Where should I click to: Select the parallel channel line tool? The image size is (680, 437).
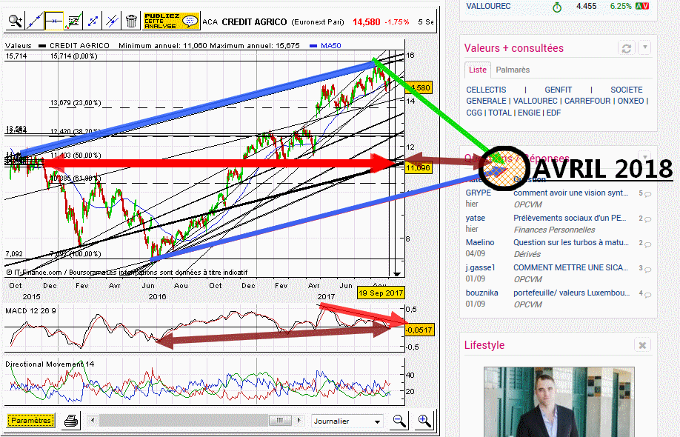tap(113, 21)
